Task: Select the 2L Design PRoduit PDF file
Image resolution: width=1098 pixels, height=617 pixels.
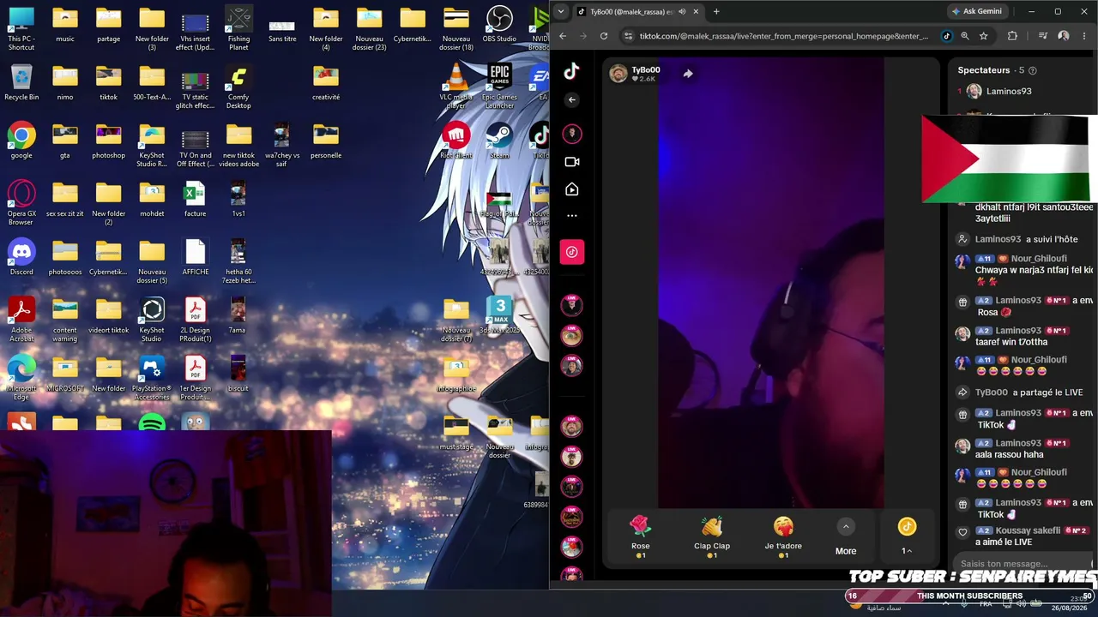Action: [195, 320]
